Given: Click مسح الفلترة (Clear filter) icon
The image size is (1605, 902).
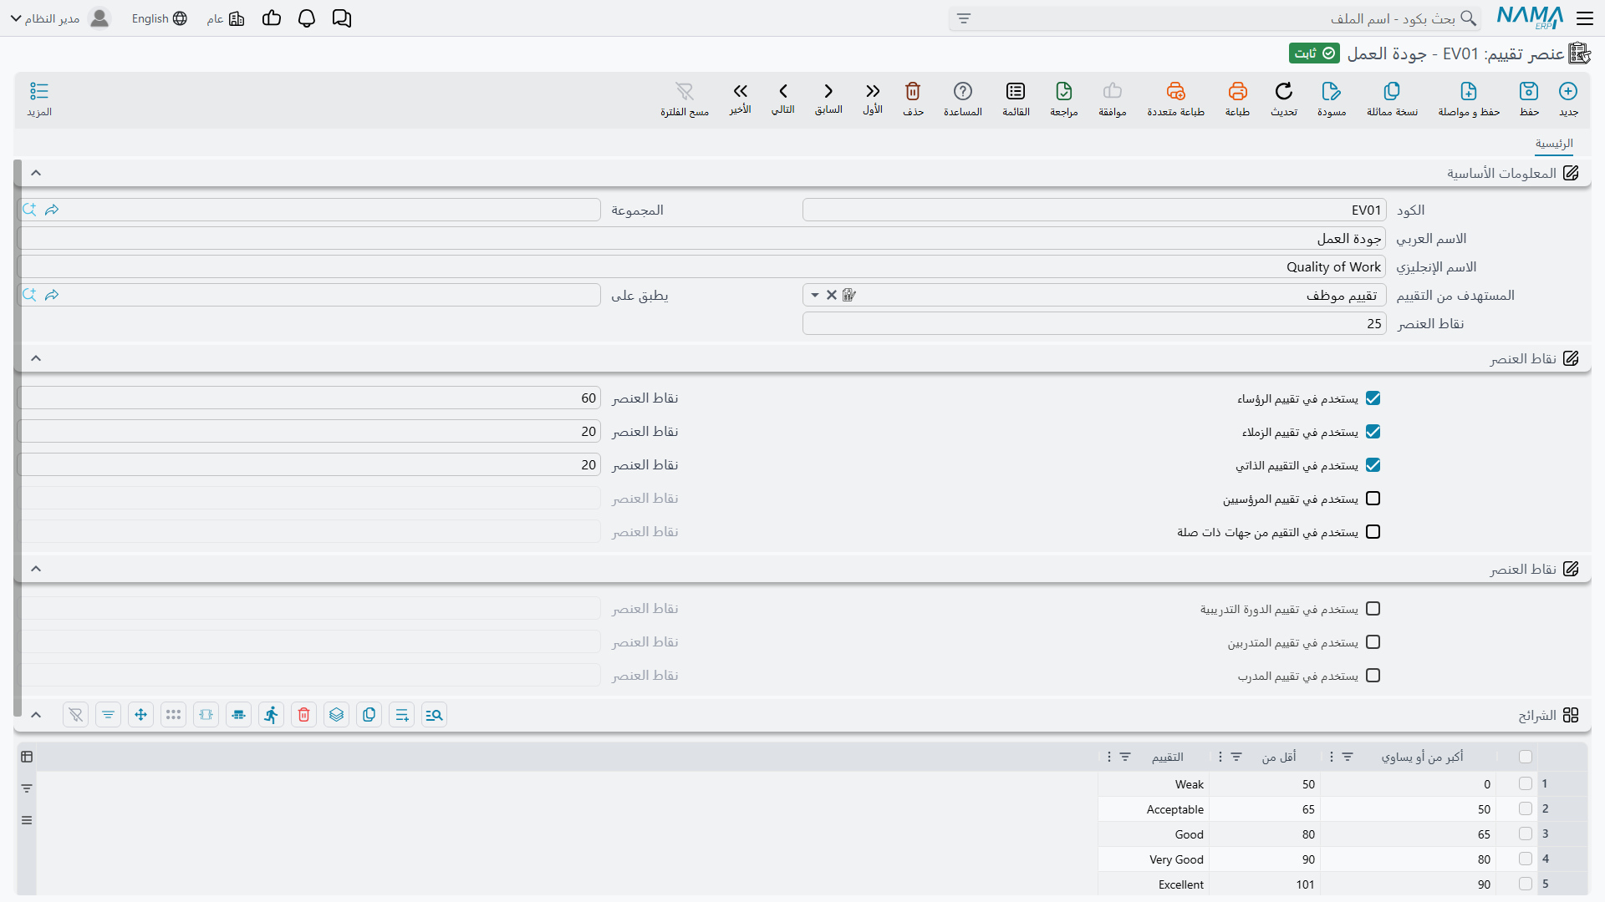Looking at the screenshot, I should coord(685,91).
